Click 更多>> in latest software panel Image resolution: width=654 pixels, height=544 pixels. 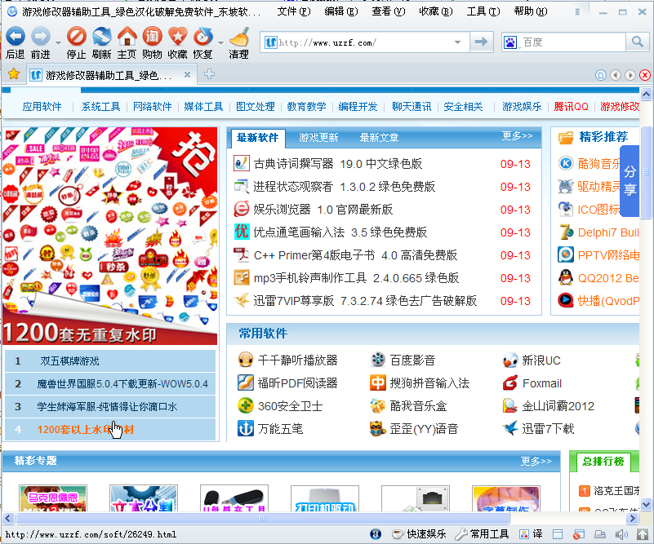[x=517, y=135]
